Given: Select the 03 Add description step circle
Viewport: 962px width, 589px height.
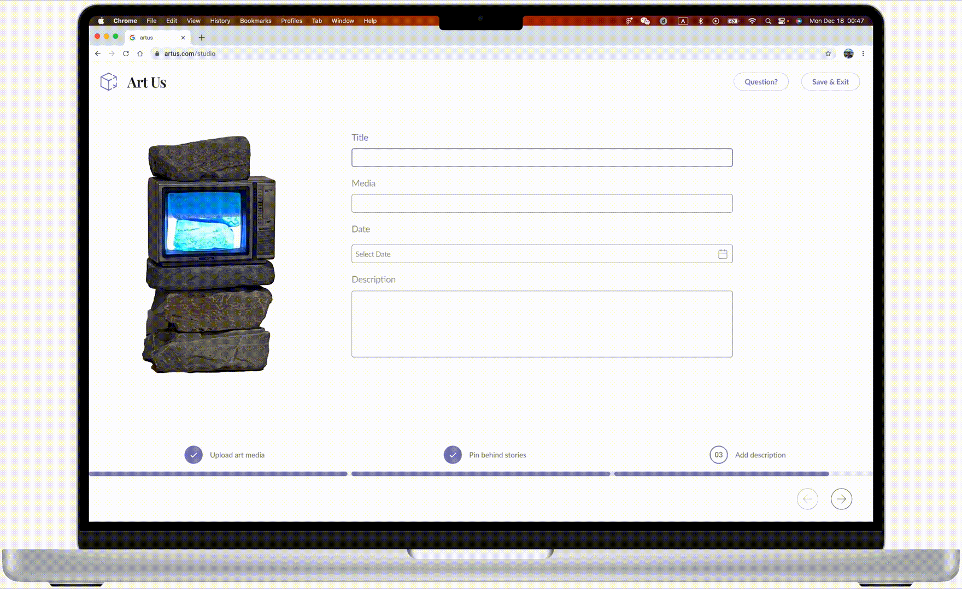Looking at the screenshot, I should 719,455.
